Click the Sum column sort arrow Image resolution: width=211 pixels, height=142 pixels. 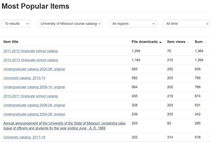coord(205,42)
